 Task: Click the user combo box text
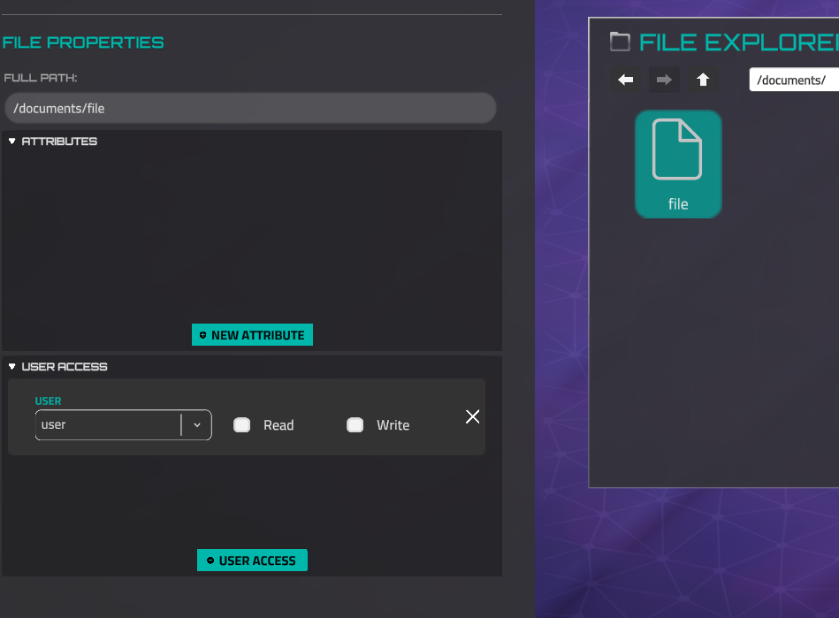click(x=106, y=425)
